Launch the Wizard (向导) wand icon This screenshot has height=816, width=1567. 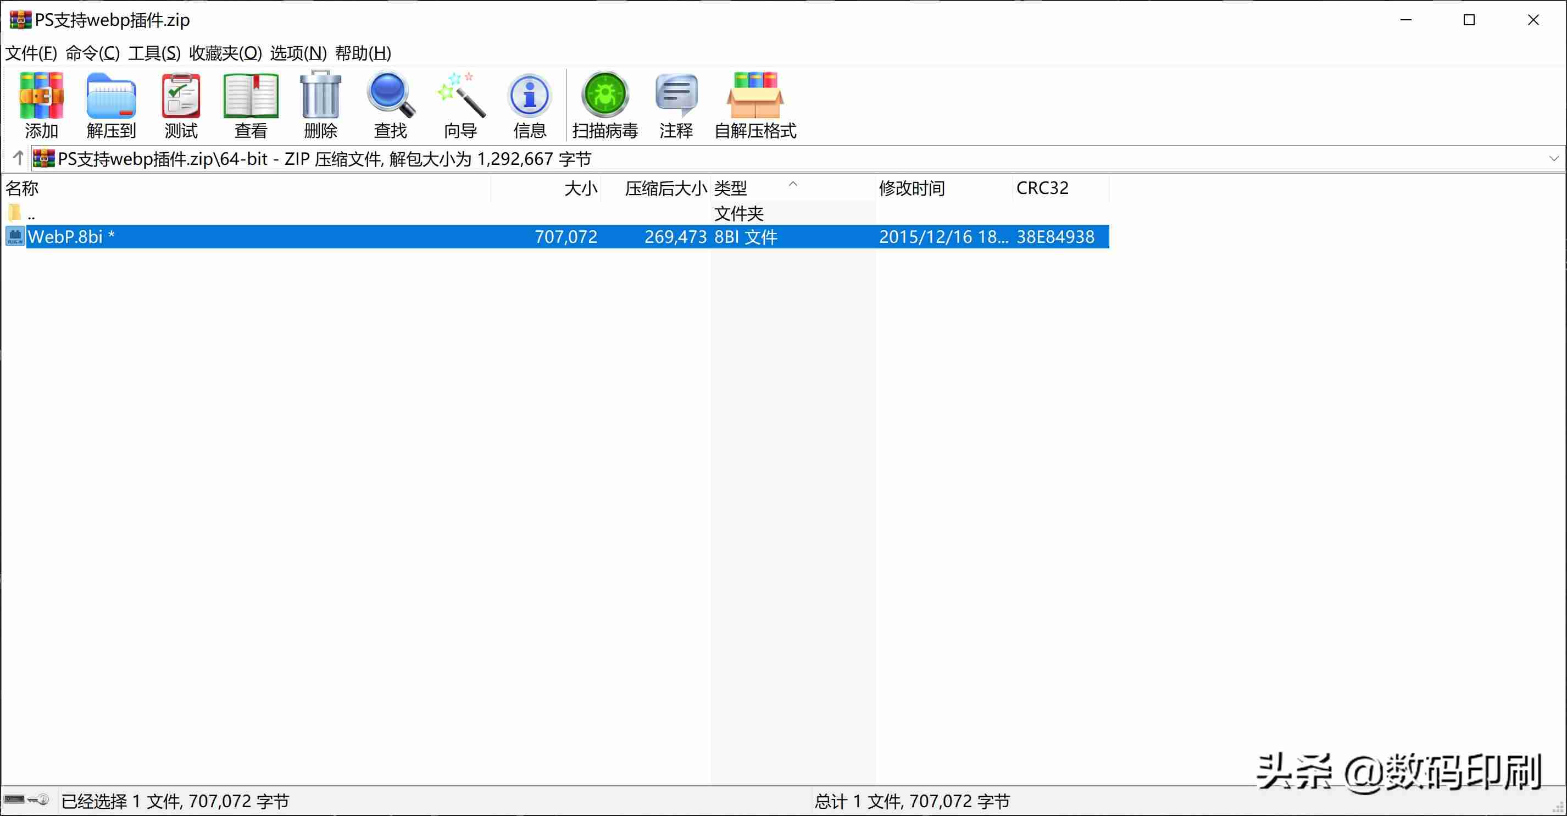point(460,104)
